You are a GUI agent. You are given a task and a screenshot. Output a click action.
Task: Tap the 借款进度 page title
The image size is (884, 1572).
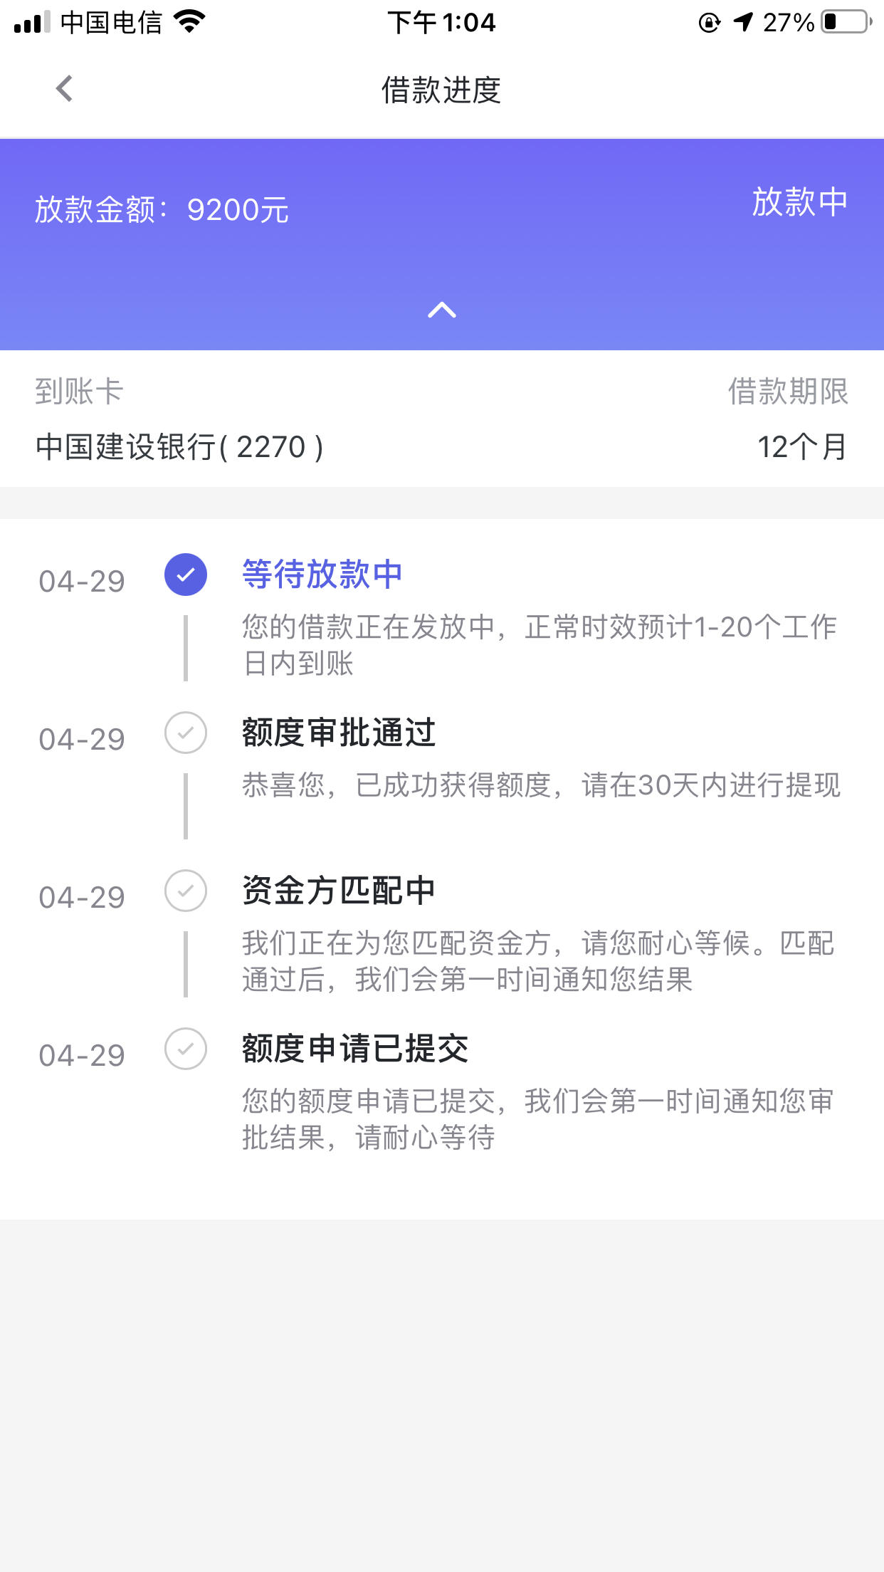(x=441, y=90)
